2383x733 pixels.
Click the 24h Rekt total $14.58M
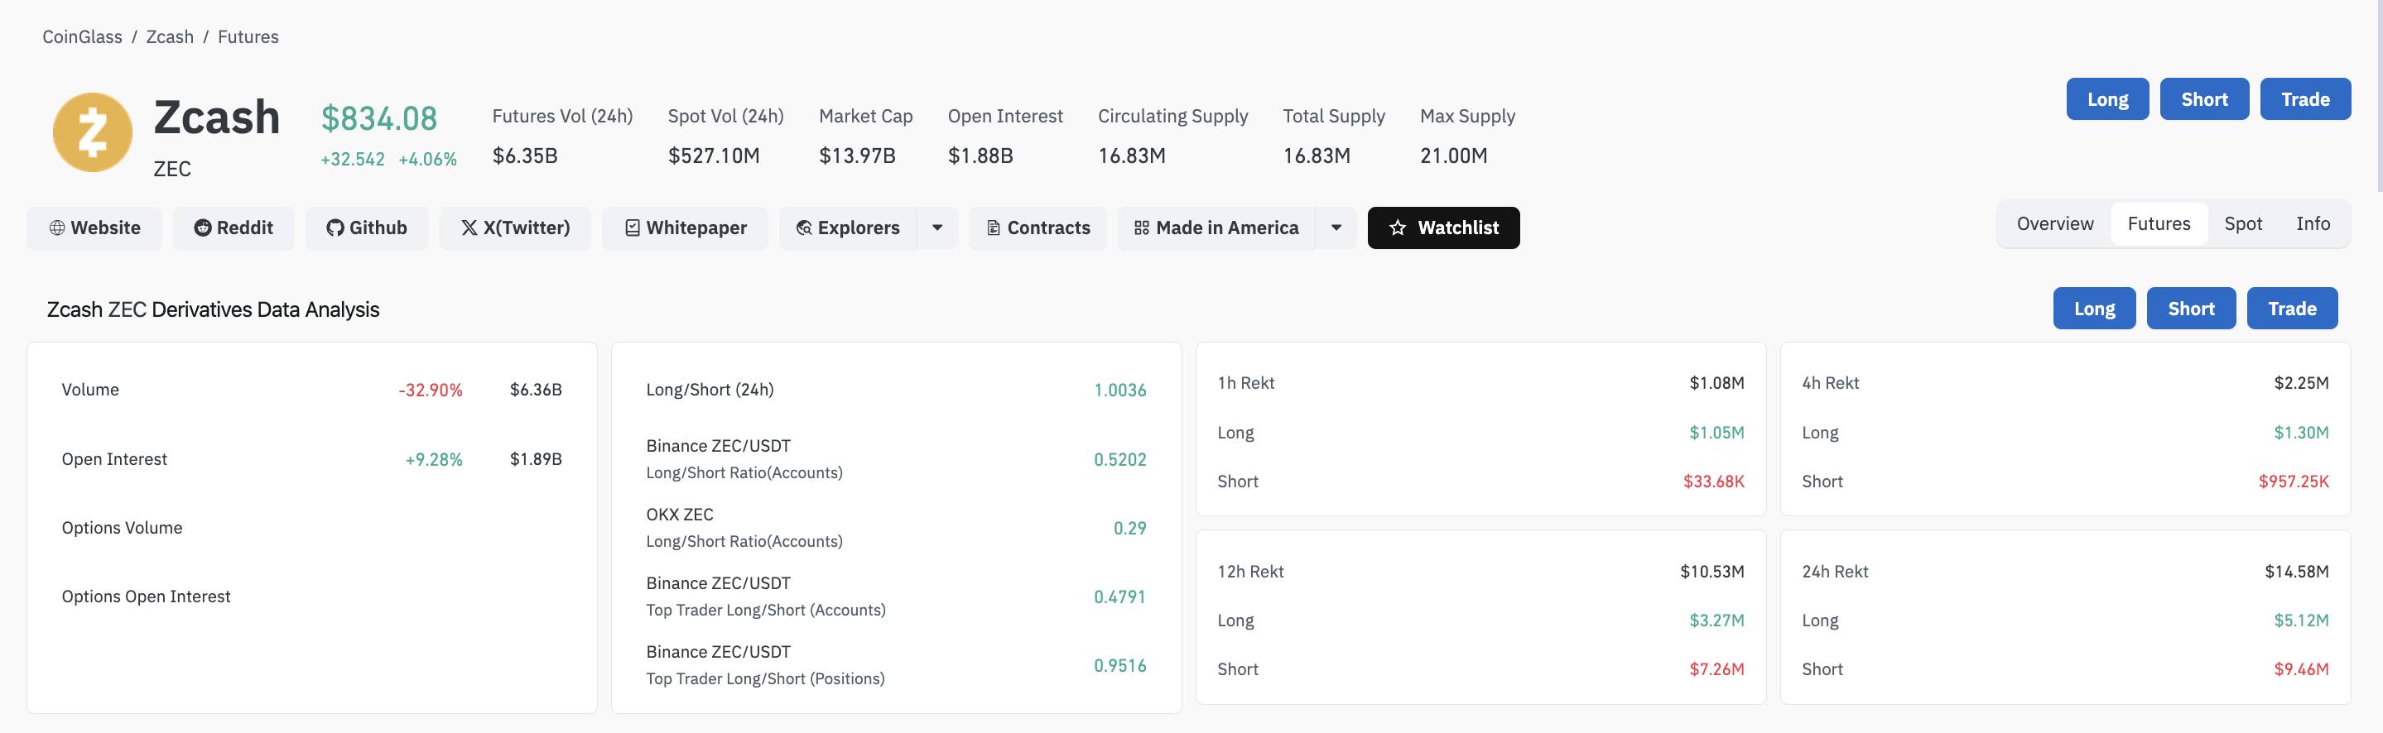pyautogui.click(x=2297, y=571)
